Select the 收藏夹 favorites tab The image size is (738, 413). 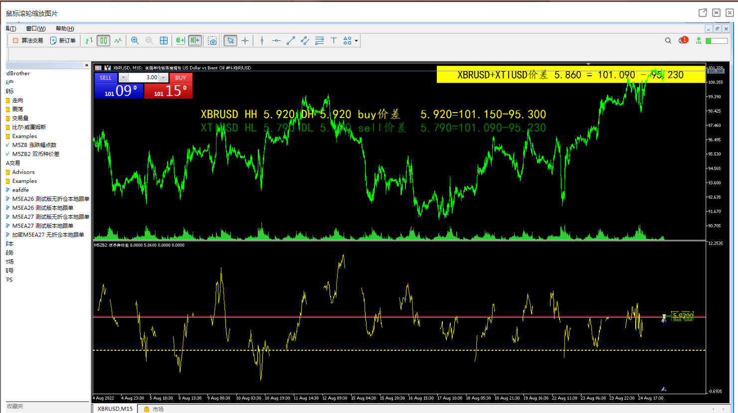point(15,407)
